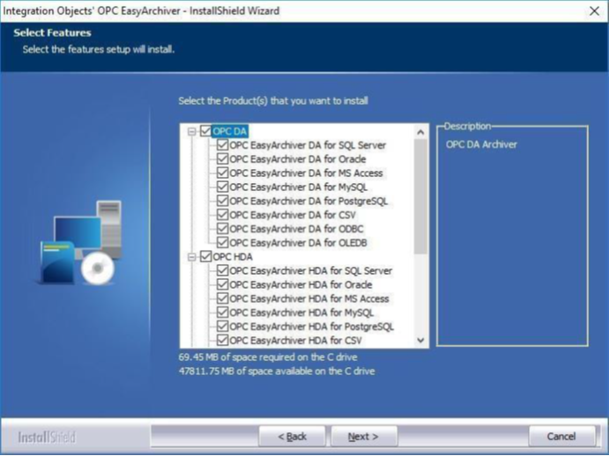Toggle OPC EasyArchiver HDA for SQL Server checkbox
609x456 pixels.
(x=223, y=271)
